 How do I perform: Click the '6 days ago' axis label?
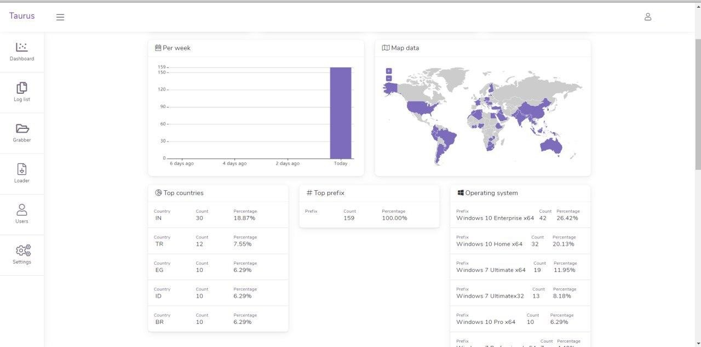[182, 163]
